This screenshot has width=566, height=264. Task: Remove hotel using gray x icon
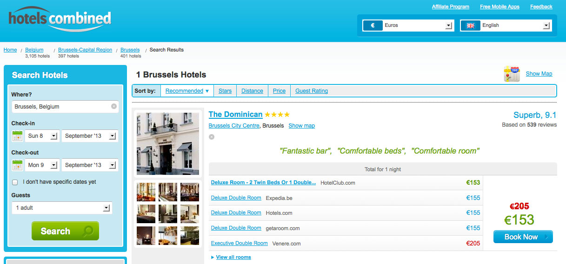coord(212,137)
